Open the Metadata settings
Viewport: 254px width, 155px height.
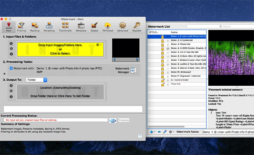(81, 27)
